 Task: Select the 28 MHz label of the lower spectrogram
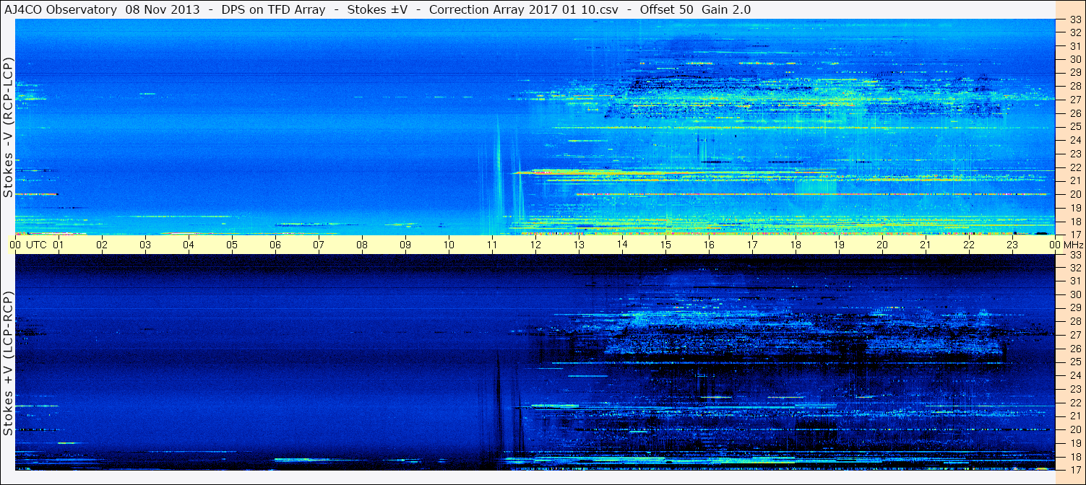coord(1074,322)
